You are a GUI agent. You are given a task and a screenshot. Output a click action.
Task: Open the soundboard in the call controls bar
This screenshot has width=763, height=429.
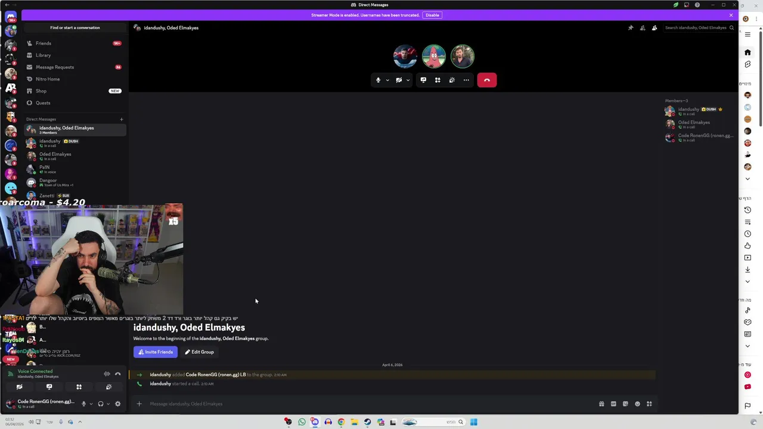(452, 80)
